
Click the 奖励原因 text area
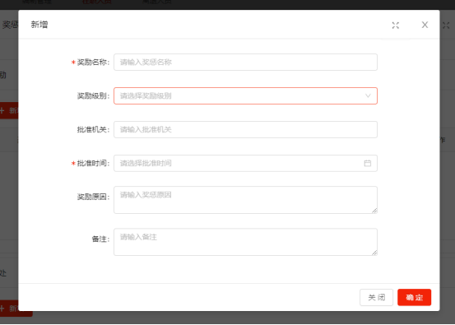click(x=245, y=200)
